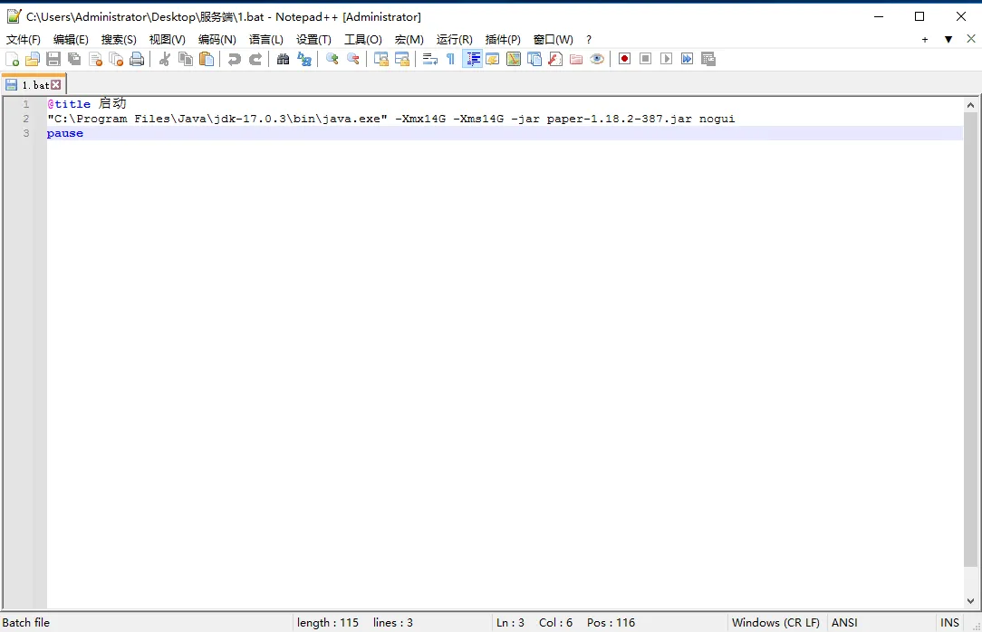The width and height of the screenshot is (982, 632).
Task: Toggle word wrap in the toolbar
Action: click(430, 59)
